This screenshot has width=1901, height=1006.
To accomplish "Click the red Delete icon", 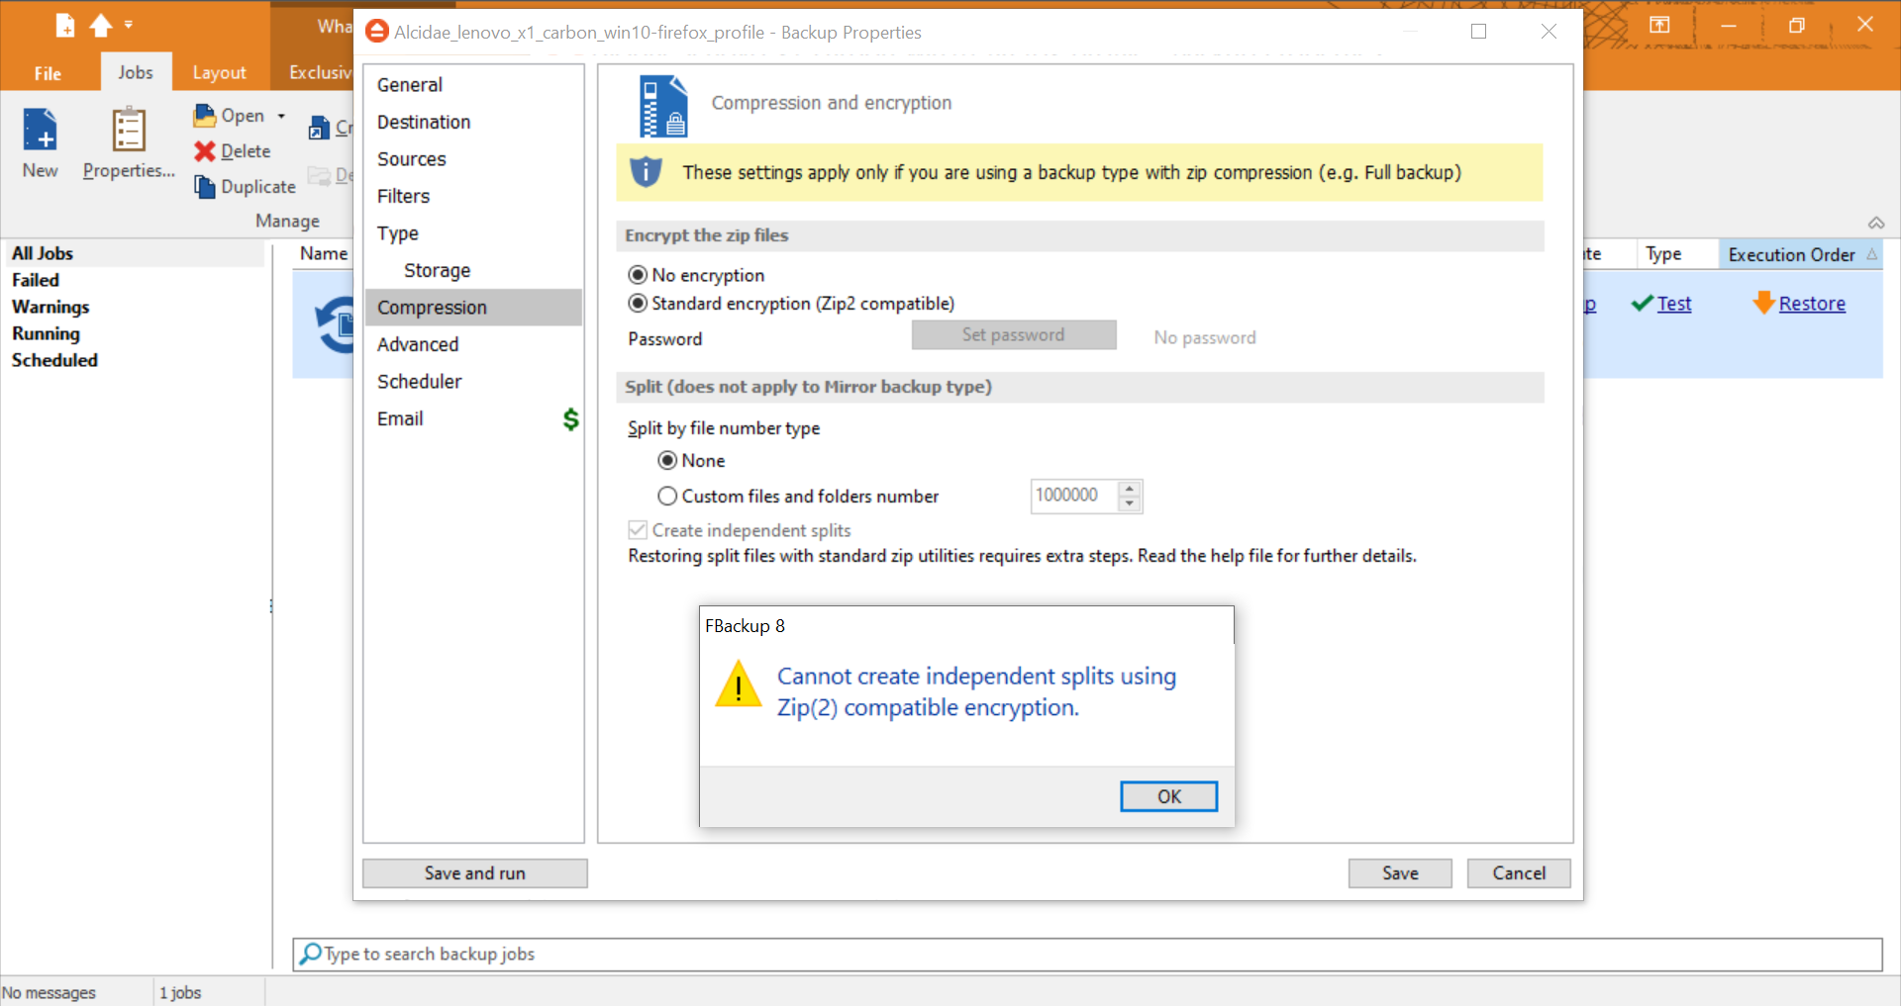I will [x=205, y=151].
